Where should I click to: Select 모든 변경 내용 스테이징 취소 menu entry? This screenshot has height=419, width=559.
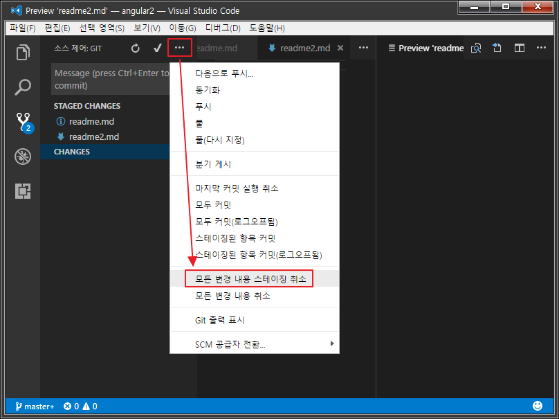click(x=250, y=278)
